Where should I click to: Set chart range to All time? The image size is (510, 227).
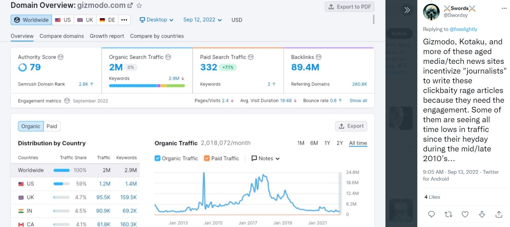pos(358,143)
